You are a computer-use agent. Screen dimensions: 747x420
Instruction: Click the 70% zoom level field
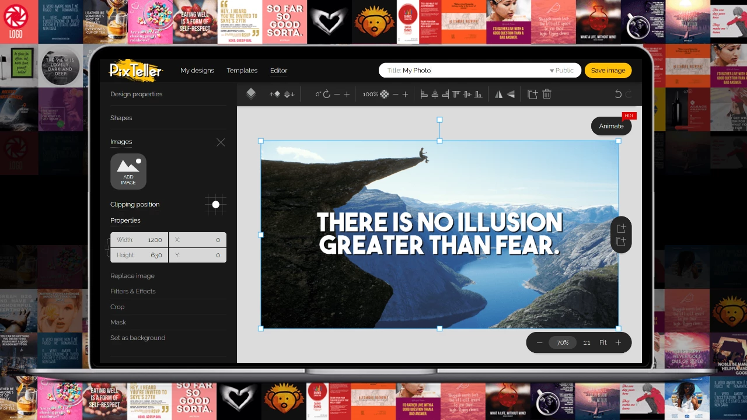[563, 343]
